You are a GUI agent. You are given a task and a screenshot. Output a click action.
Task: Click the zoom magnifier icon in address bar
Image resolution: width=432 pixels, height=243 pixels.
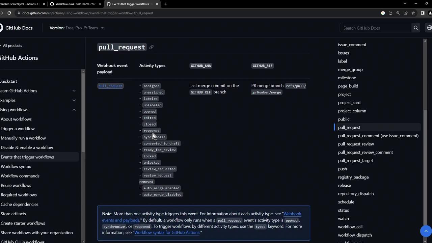pos(398,13)
